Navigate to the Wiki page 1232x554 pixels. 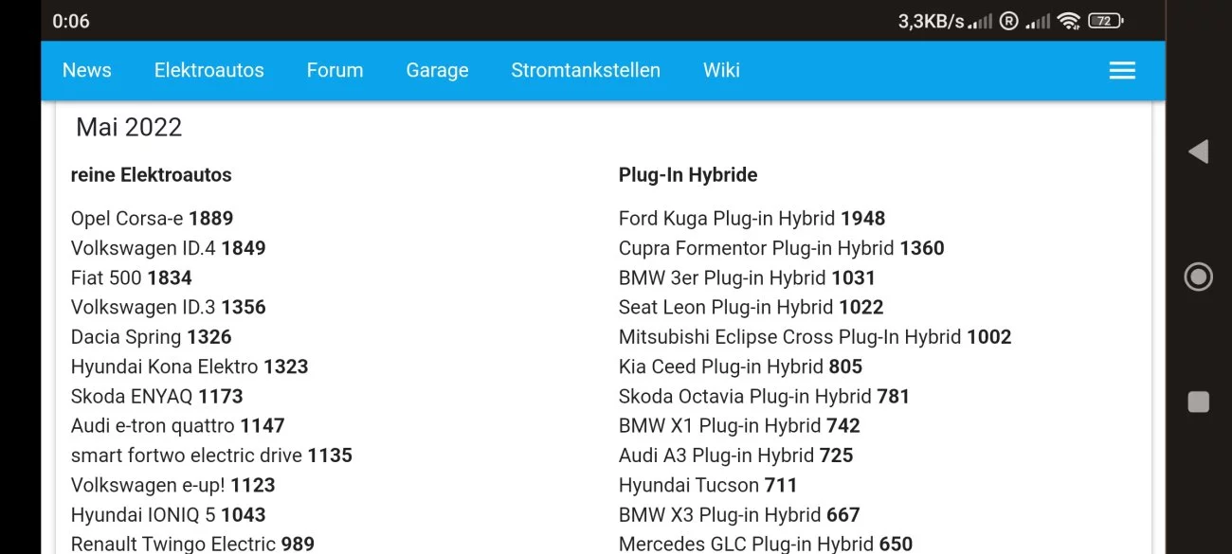pyautogui.click(x=721, y=70)
